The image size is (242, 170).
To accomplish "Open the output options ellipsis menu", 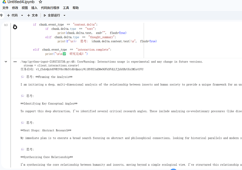I will click(x=15, y=62).
